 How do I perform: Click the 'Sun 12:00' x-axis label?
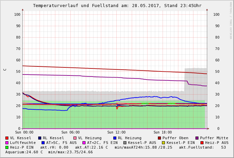(116, 133)
